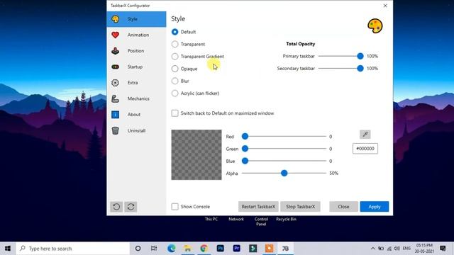Screen dimensions: 454x255
Task: Click the Red color slider handle
Action: 245,136
